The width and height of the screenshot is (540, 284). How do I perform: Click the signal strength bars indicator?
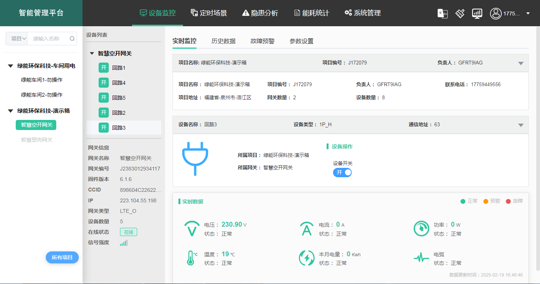pyautogui.click(x=124, y=243)
